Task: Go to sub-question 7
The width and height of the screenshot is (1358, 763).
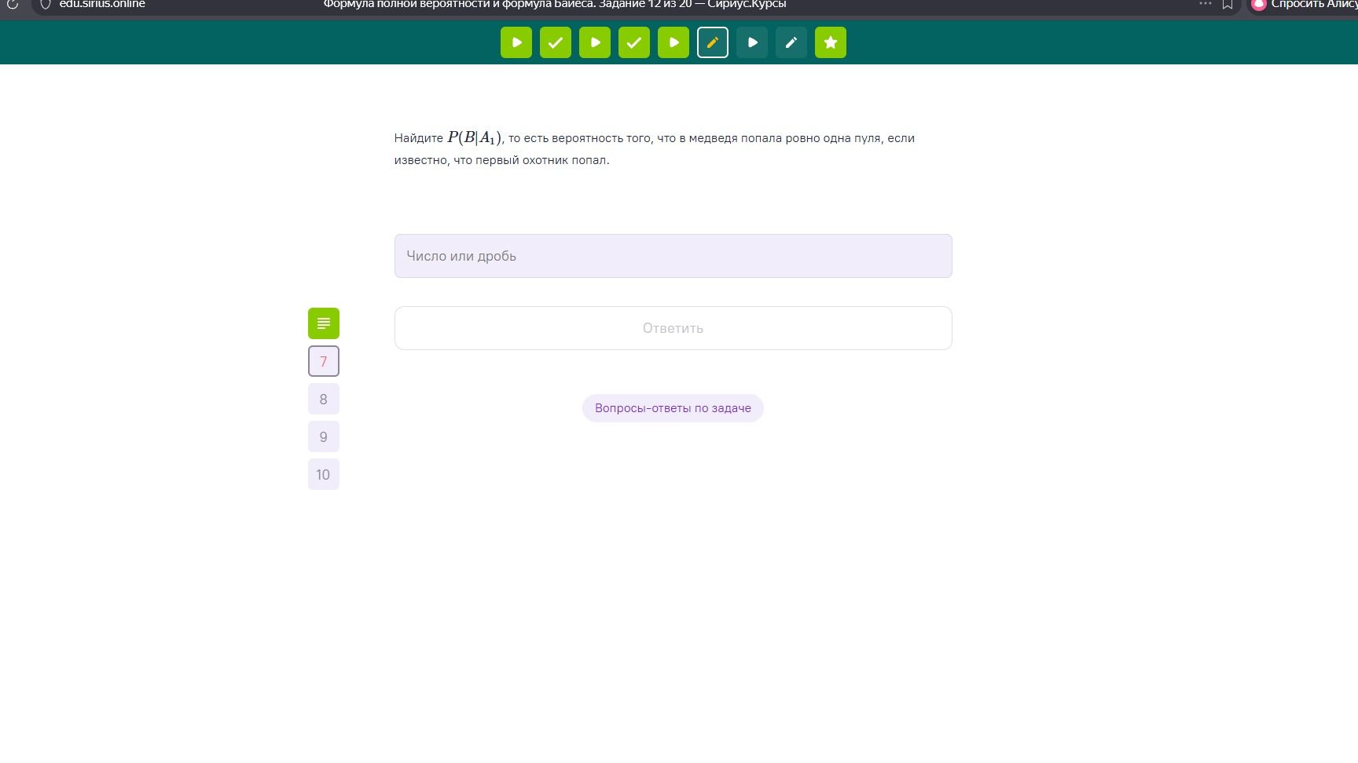Action: [x=324, y=361]
